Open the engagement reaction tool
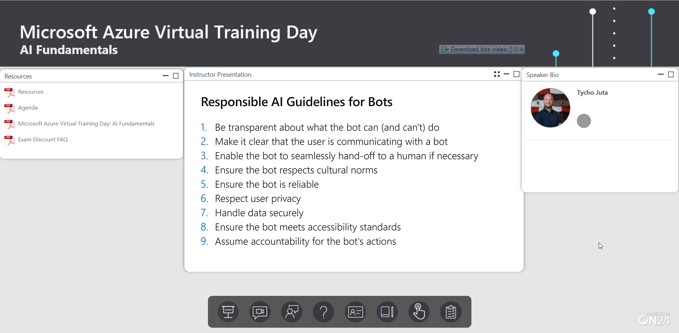Screen dimensions: 679x333 coord(419,312)
